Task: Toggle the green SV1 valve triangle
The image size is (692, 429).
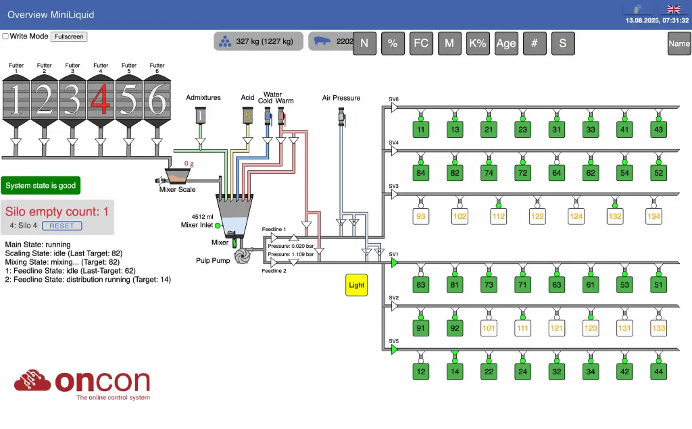Action: pyautogui.click(x=395, y=263)
